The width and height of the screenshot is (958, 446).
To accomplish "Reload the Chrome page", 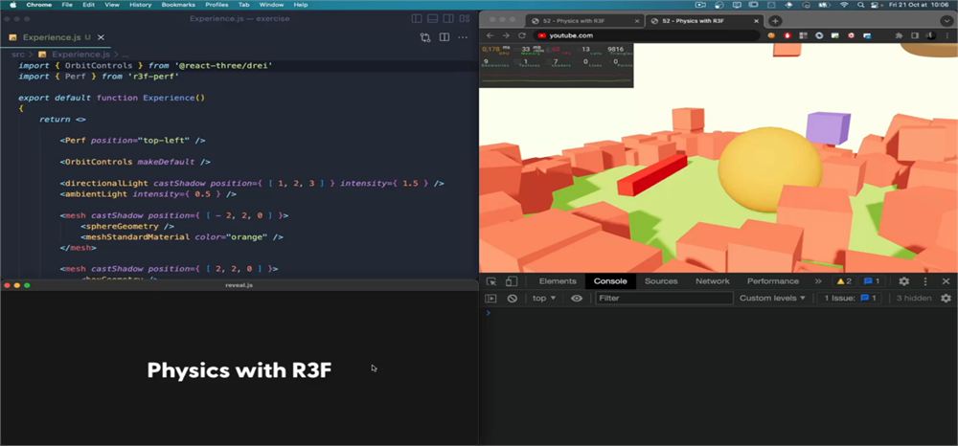I will pos(522,35).
